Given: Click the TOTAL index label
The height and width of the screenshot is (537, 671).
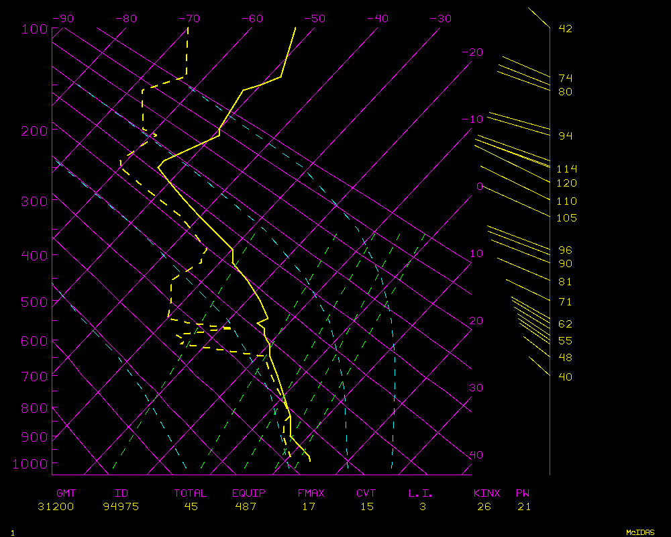Looking at the screenshot, I should [x=191, y=493].
